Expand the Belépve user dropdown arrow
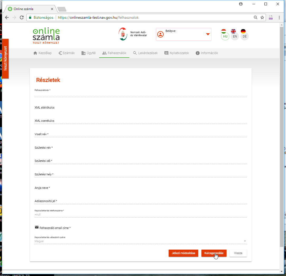The width and height of the screenshot is (286, 276). [x=208, y=34]
